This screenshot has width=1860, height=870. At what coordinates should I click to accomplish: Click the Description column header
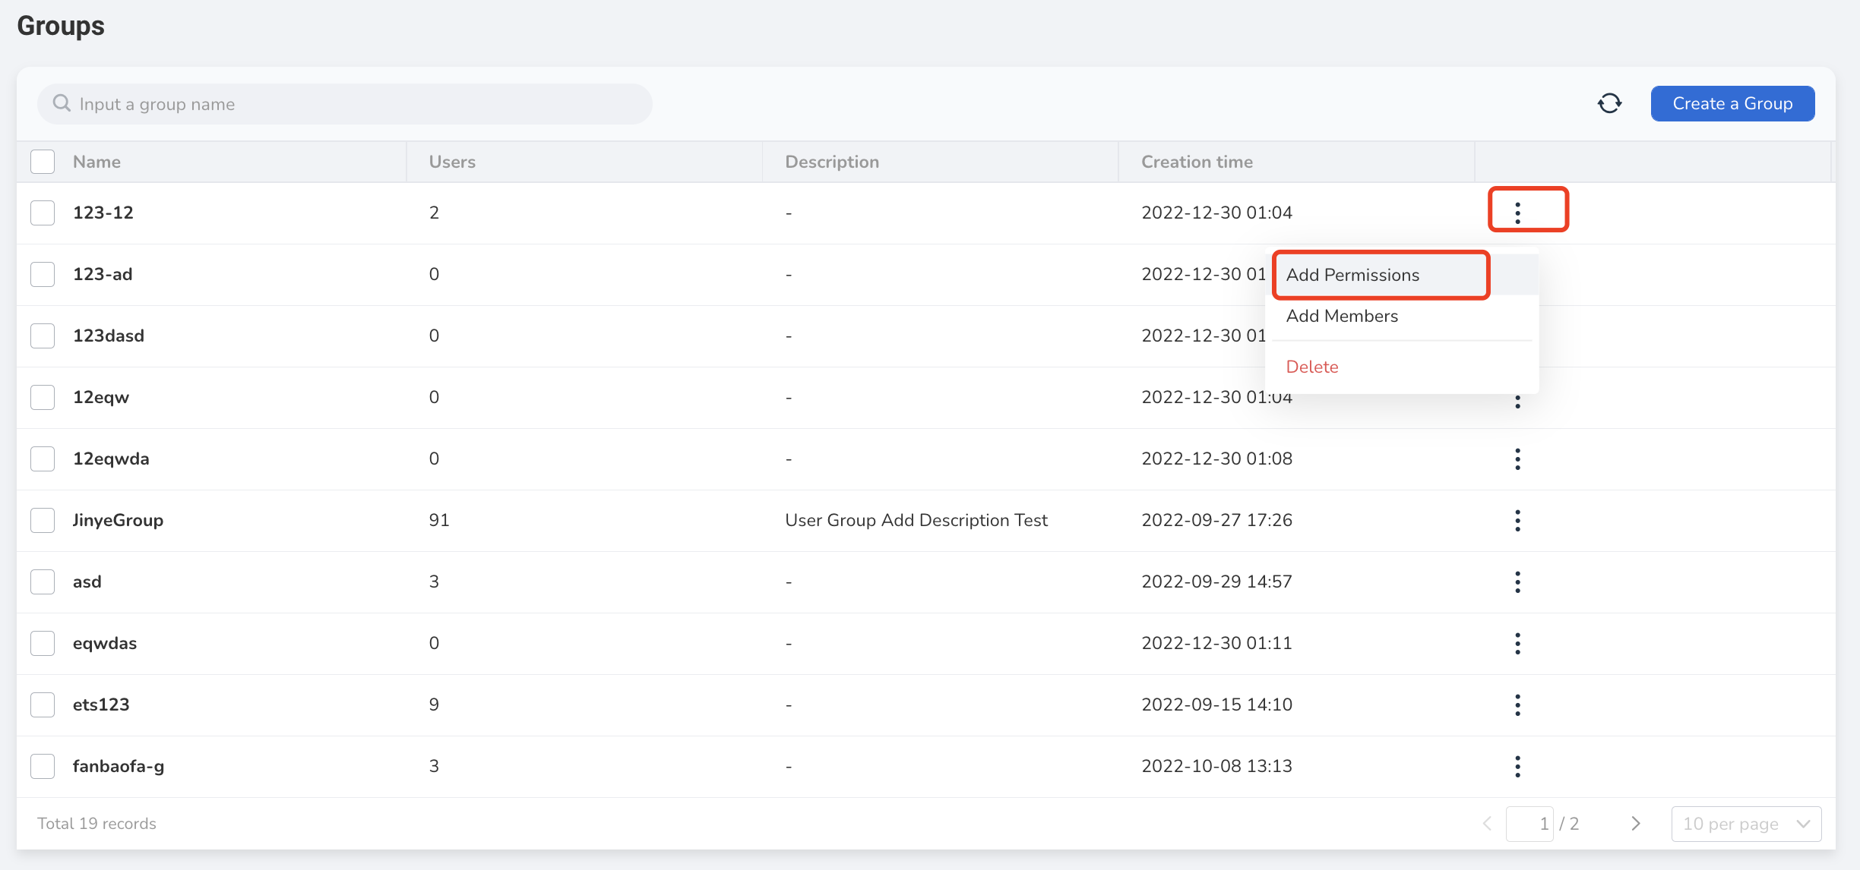coord(832,162)
